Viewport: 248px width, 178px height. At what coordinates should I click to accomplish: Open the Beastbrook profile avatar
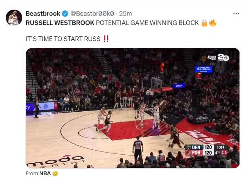(14, 18)
